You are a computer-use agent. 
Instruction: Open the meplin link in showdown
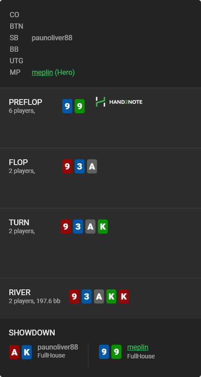(x=138, y=347)
